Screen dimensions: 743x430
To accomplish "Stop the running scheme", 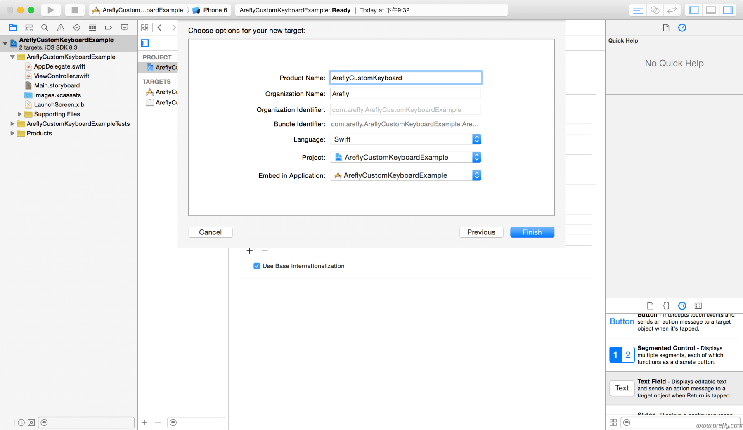I will click(x=75, y=10).
